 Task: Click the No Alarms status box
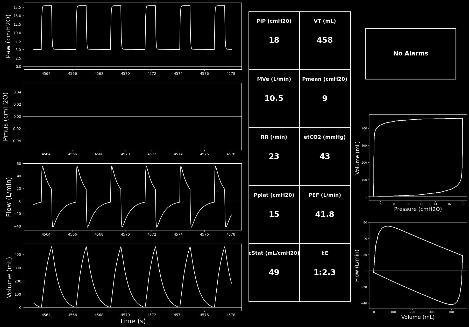pyautogui.click(x=411, y=54)
